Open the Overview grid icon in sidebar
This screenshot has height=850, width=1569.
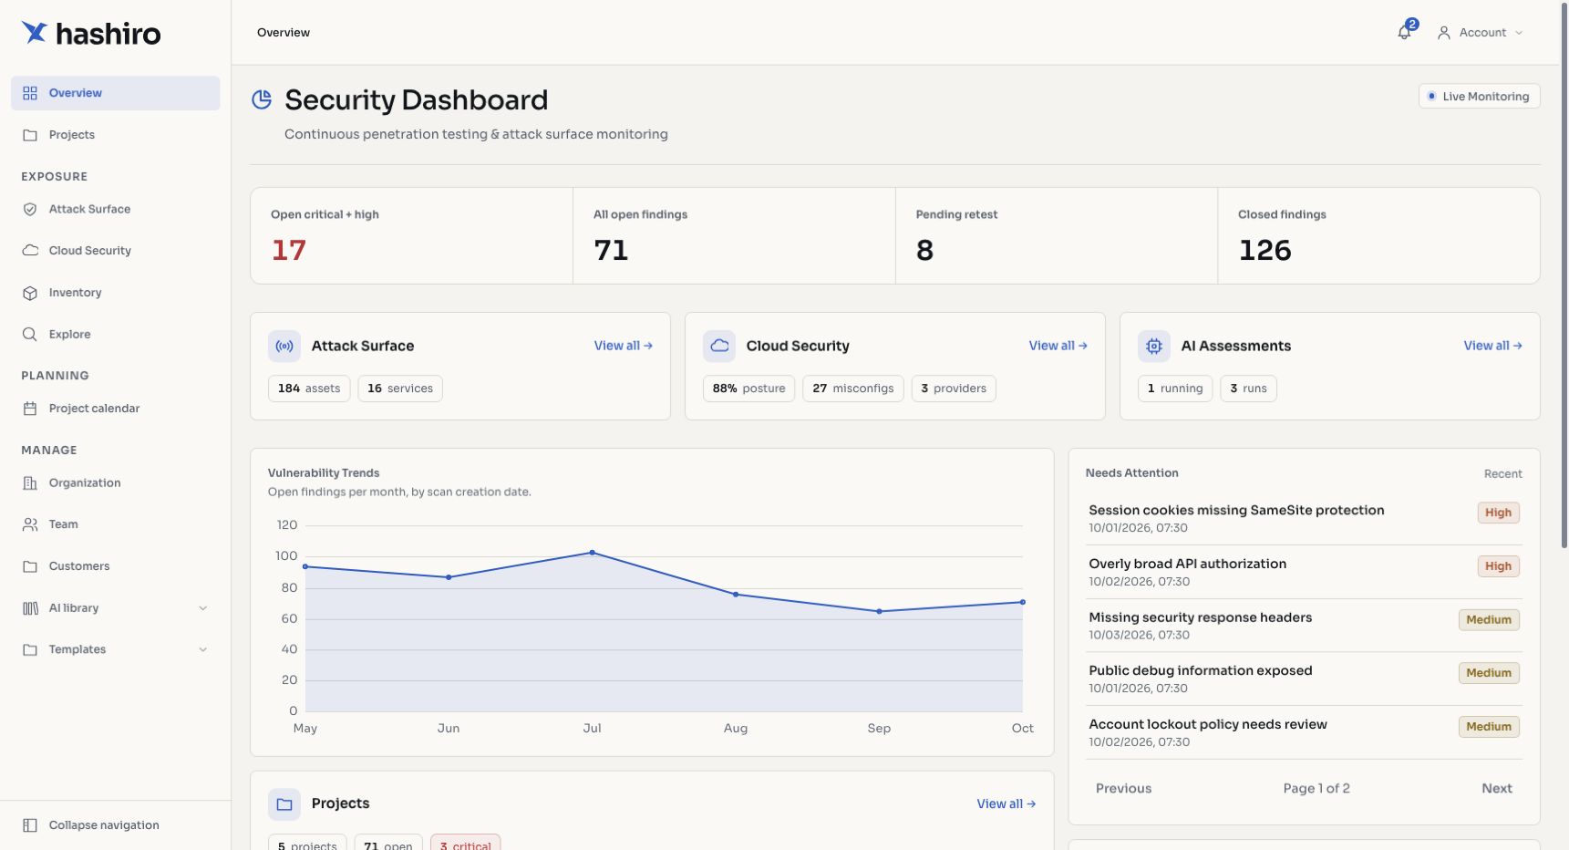point(30,93)
